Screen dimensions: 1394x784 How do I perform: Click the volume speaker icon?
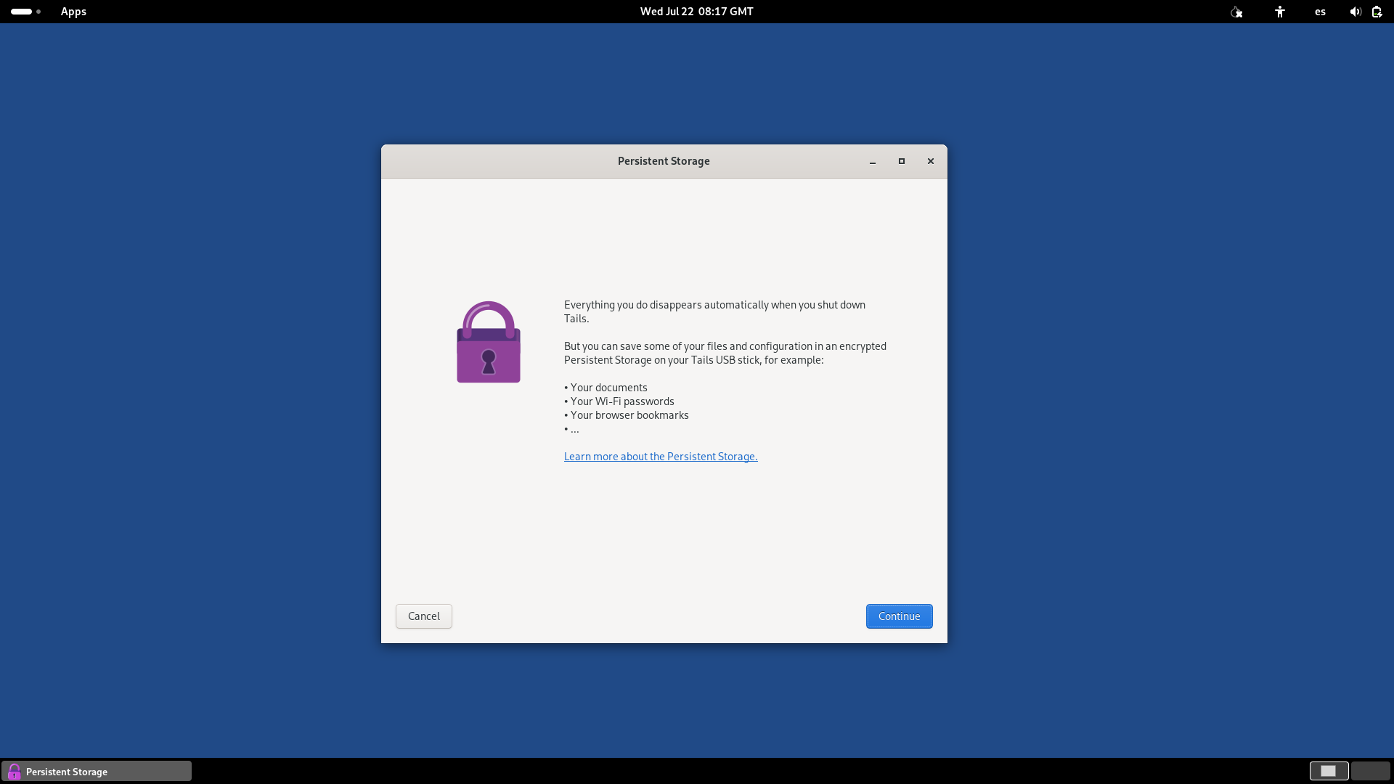tap(1356, 12)
